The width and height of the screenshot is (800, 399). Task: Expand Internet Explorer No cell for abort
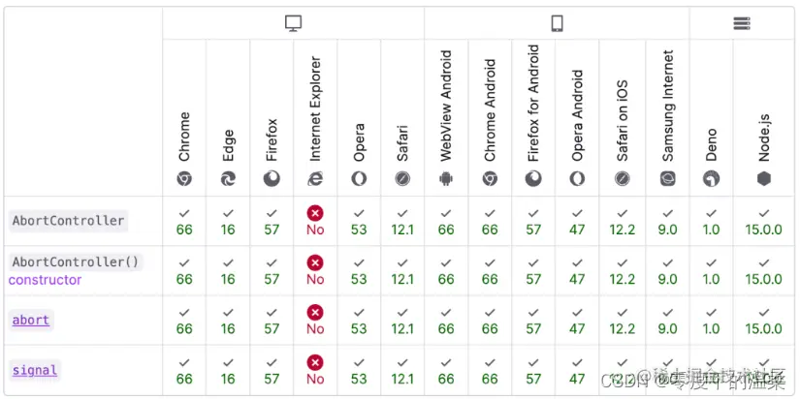point(315,321)
